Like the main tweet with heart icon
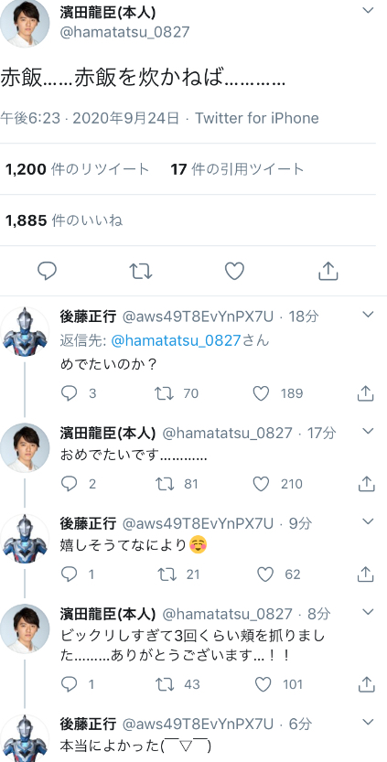 click(x=234, y=271)
